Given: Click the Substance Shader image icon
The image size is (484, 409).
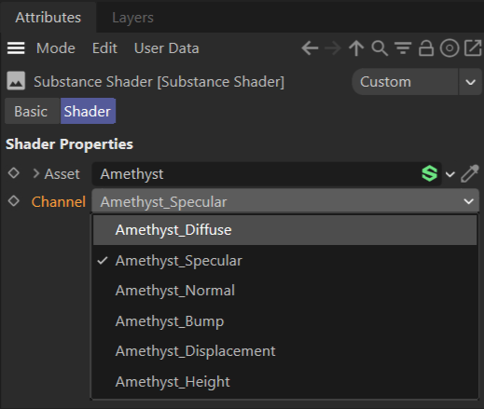Looking at the screenshot, I should 16,81.
